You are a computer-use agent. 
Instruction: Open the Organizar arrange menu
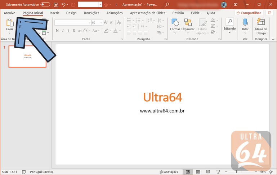[x=188, y=24]
